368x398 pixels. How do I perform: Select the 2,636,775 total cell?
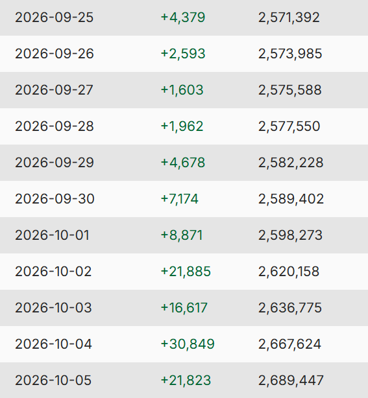coord(290,308)
